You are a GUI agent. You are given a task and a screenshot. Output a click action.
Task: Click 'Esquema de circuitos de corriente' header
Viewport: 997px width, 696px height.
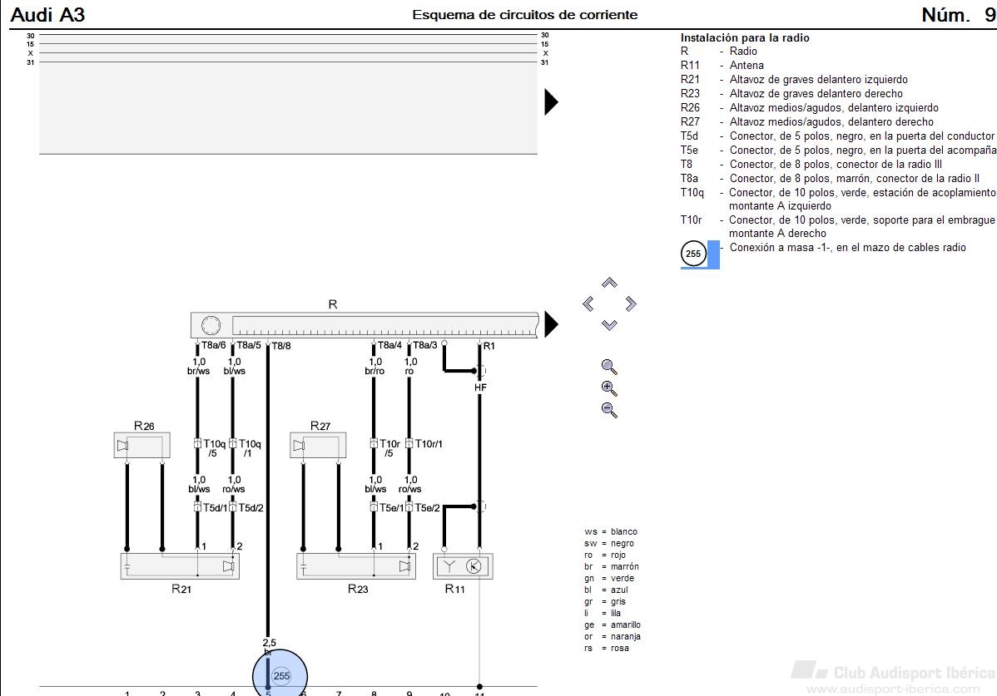click(x=524, y=15)
